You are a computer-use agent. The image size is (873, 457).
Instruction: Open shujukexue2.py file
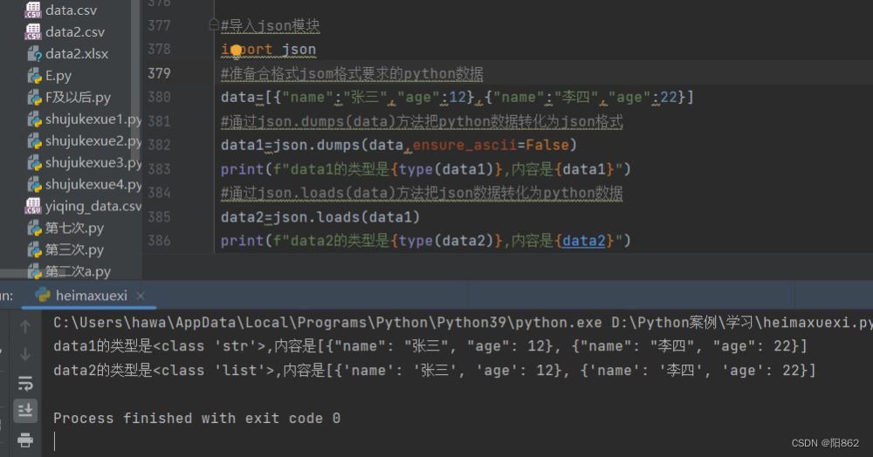point(93,140)
